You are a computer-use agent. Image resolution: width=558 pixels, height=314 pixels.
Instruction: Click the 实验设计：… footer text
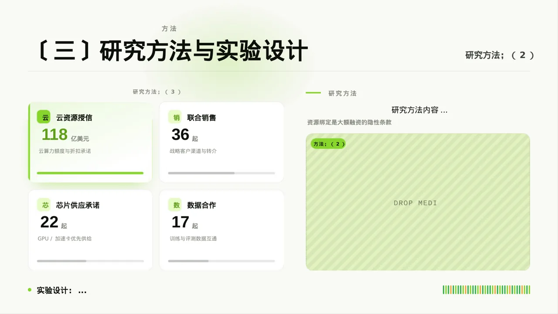62,290
